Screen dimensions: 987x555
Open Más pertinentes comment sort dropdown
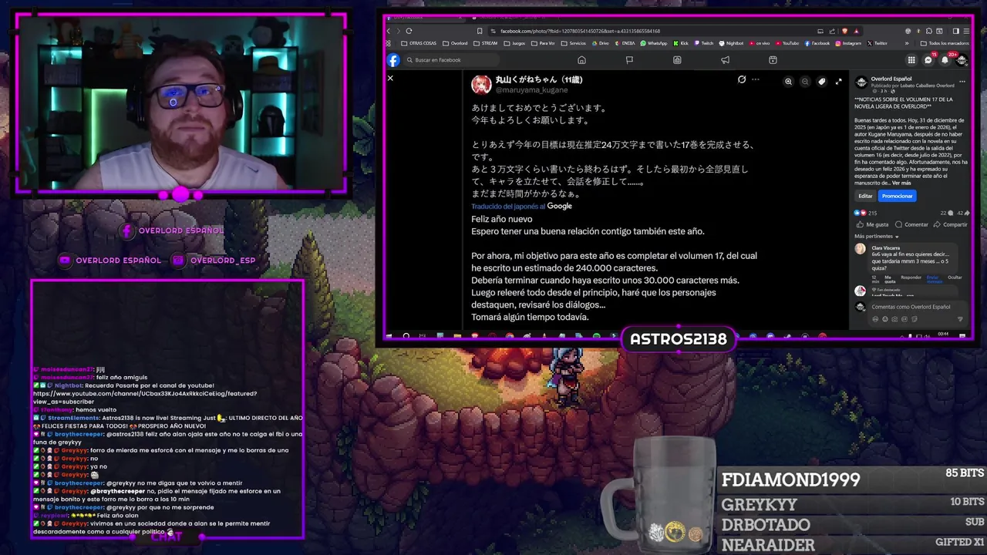(877, 237)
